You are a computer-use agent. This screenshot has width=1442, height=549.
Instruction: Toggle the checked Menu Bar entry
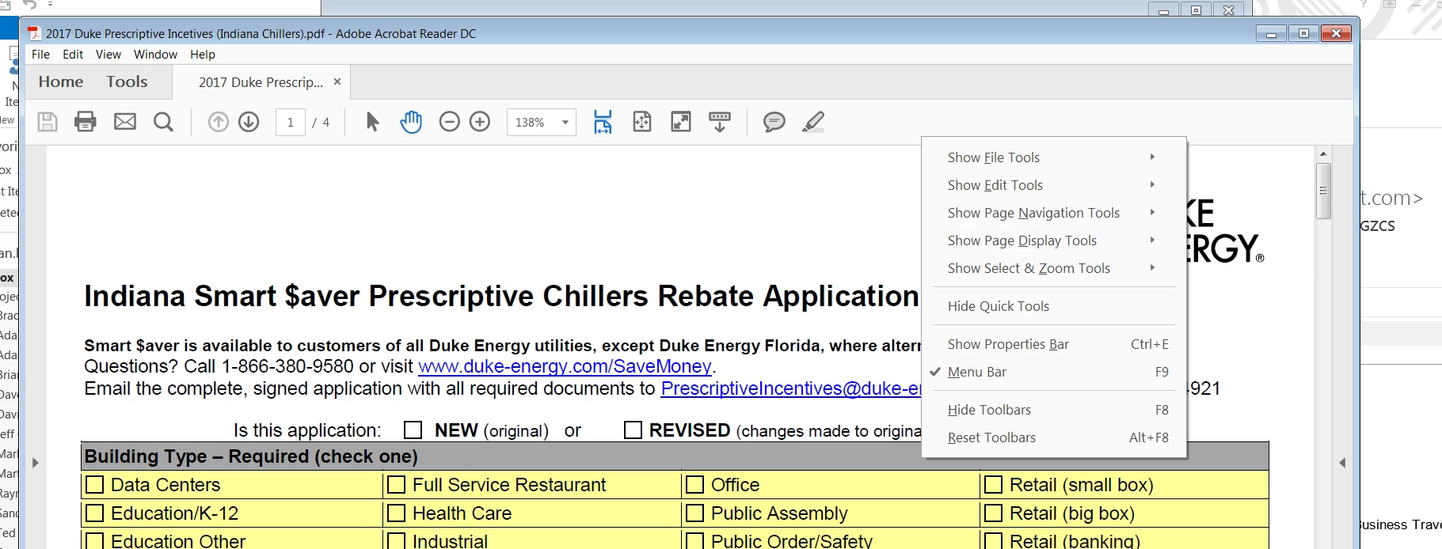click(x=1054, y=372)
